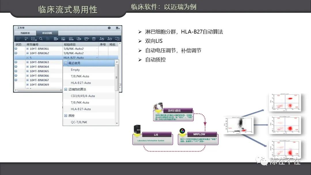
Task: Click the magnifier search icon in toolbar
Action: [x=41, y=39]
